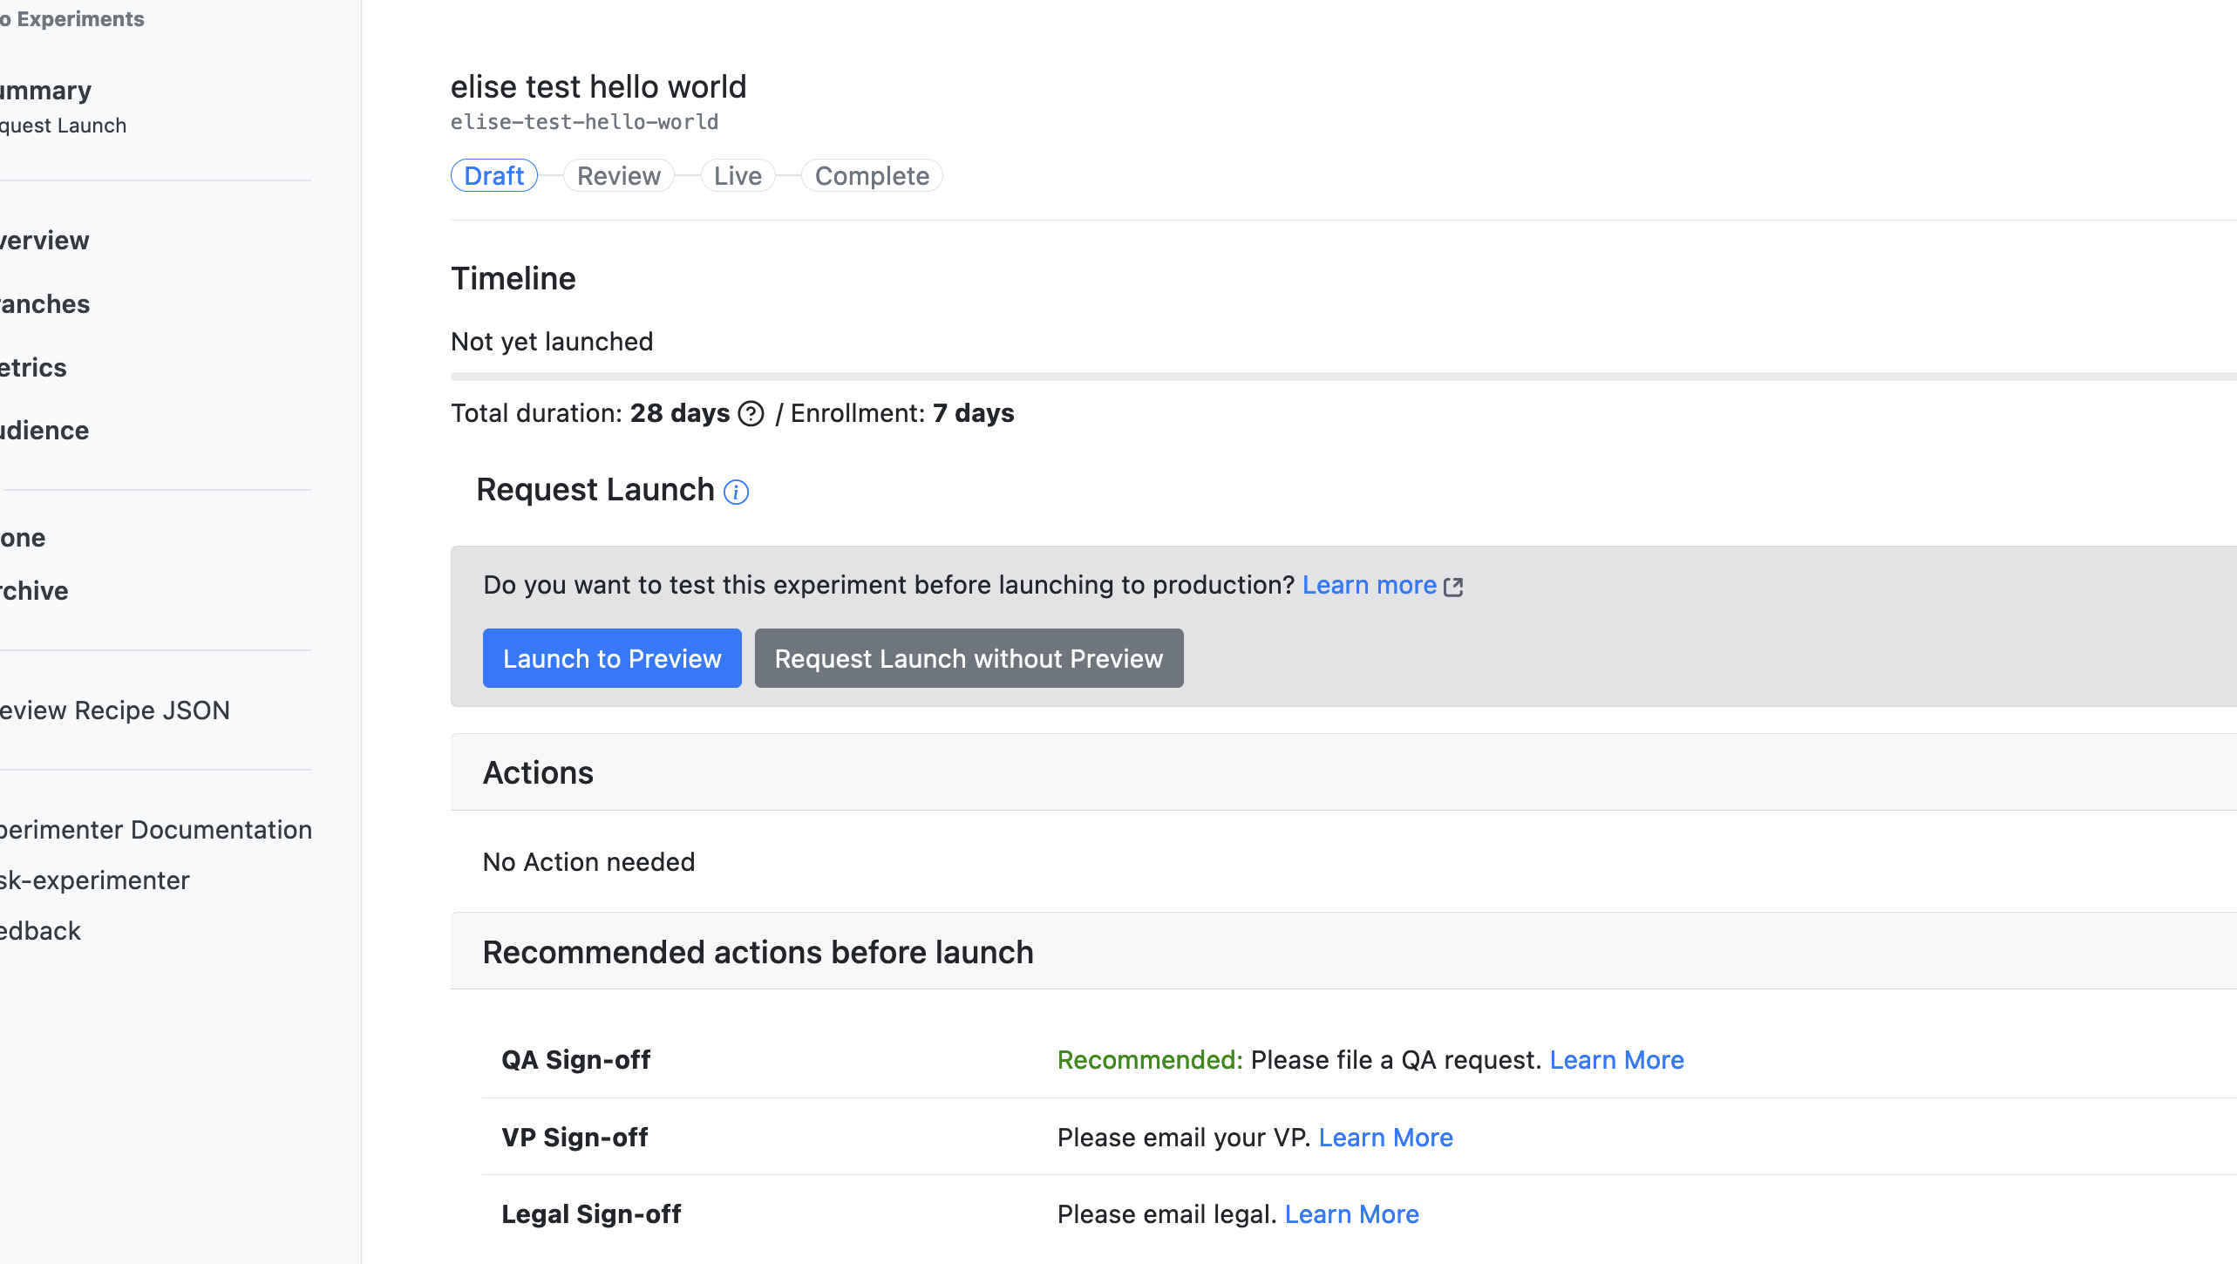Image resolution: width=2237 pixels, height=1264 pixels.
Task: Click the external link icon beside Learn more
Action: tap(1453, 587)
